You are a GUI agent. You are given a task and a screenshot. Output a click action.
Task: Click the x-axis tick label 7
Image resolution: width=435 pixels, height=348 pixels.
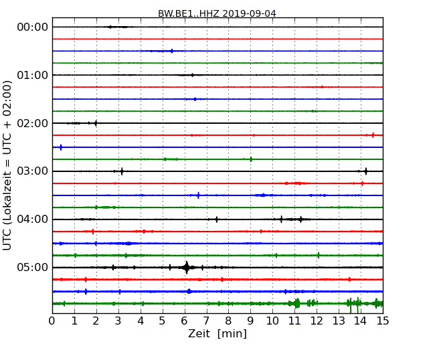206,321
